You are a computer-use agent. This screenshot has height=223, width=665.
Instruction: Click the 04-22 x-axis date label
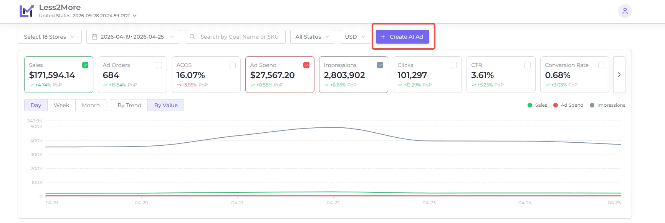(x=333, y=203)
